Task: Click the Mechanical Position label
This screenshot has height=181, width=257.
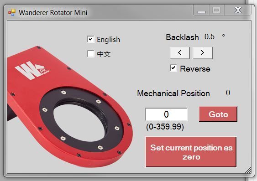Action: click(x=173, y=93)
